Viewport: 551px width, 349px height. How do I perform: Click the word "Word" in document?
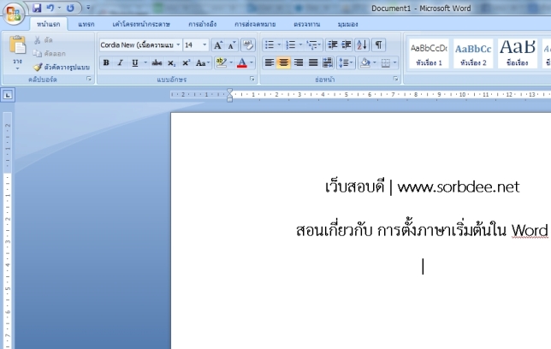(x=530, y=231)
